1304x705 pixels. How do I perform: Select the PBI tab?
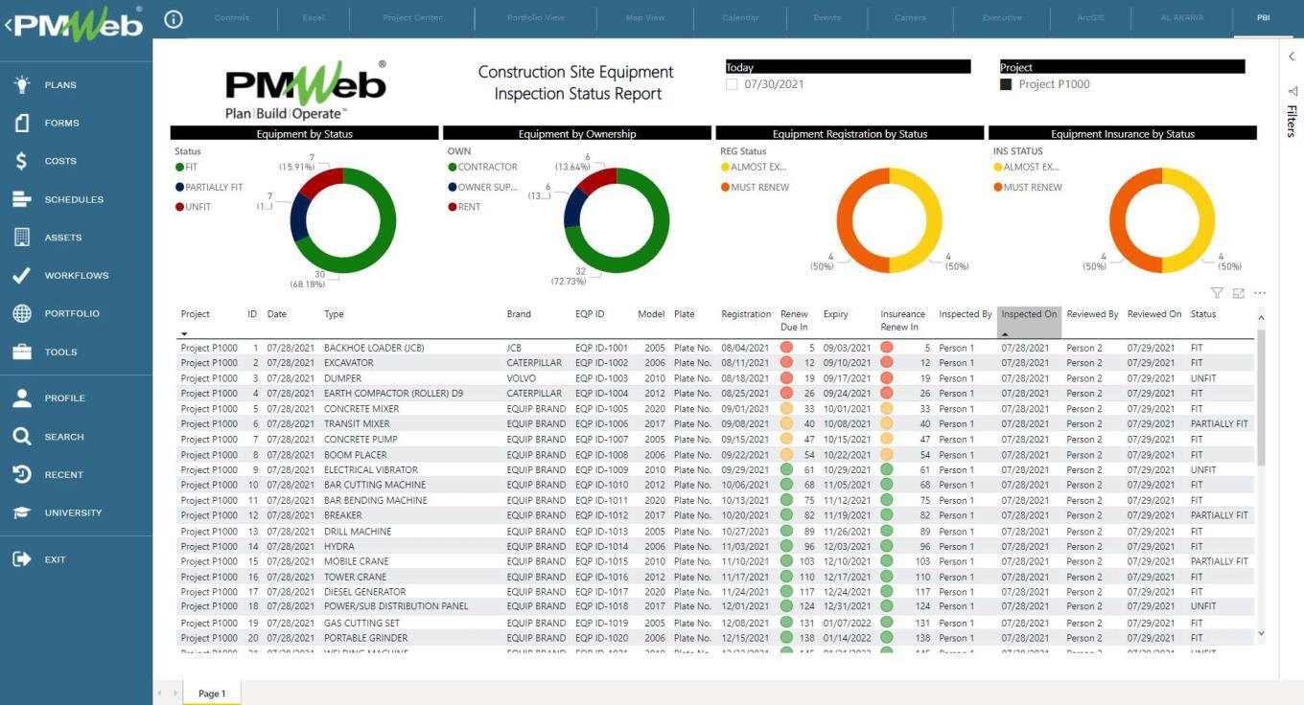click(1263, 18)
